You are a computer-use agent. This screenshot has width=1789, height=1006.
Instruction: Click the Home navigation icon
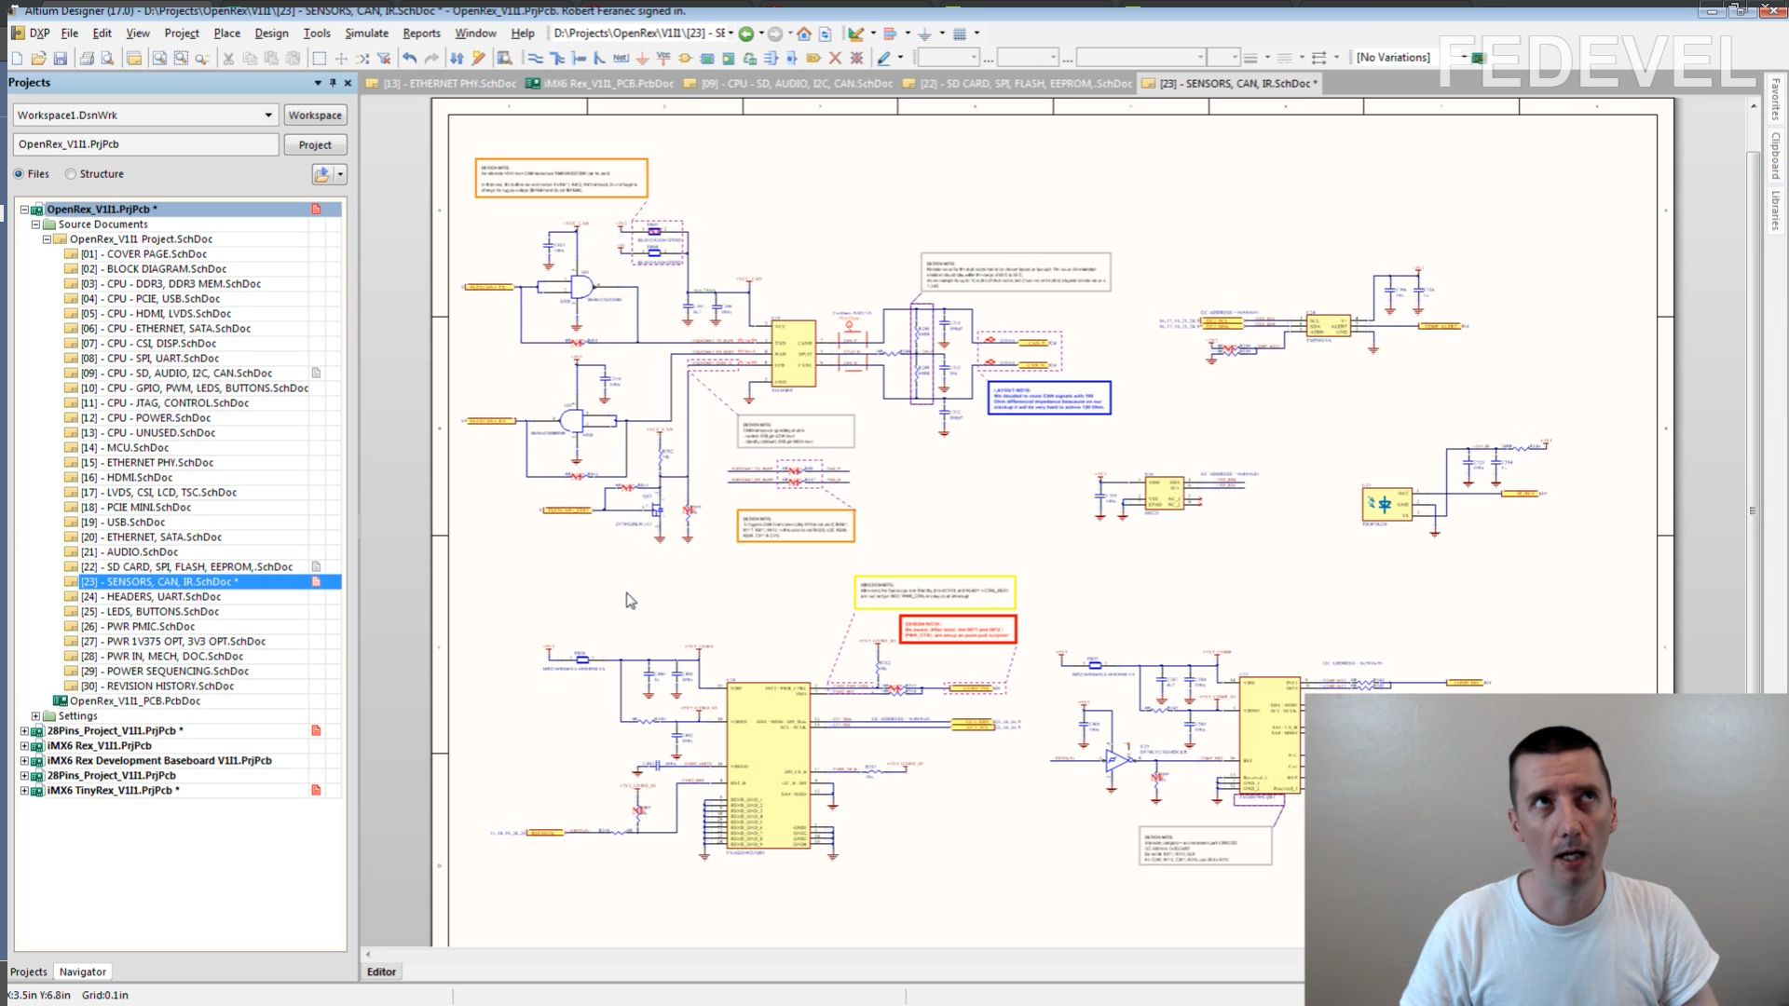coord(803,34)
